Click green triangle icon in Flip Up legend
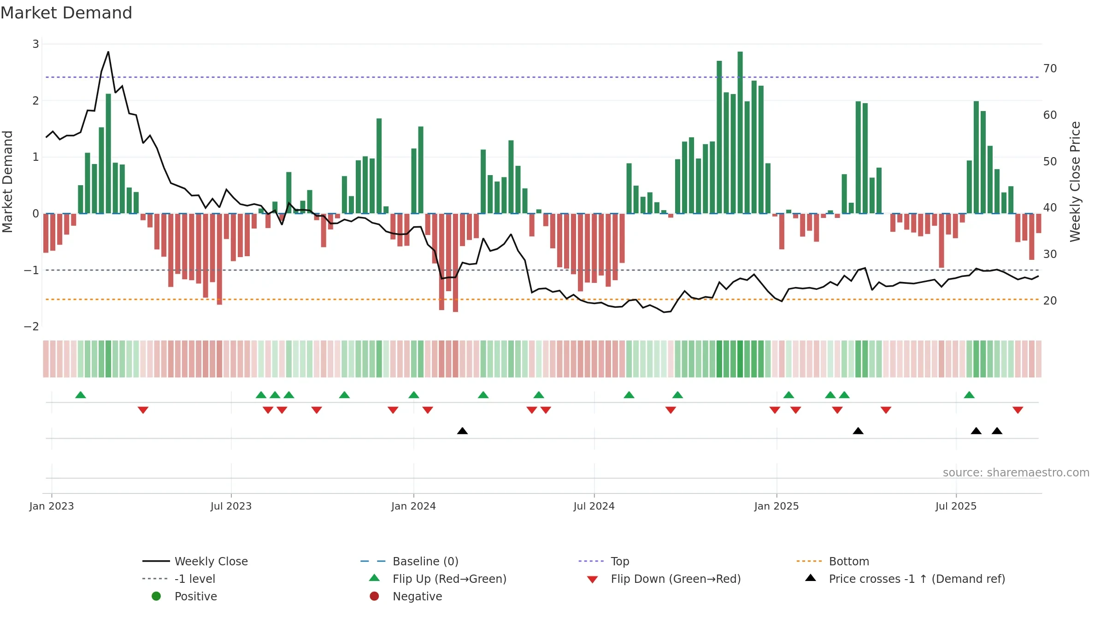 374,578
